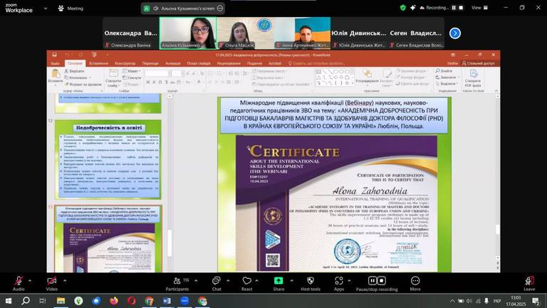Viewport: 547px width, 308px height.
Task: Unmute microphone with the Audio button
Action: (19, 282)
